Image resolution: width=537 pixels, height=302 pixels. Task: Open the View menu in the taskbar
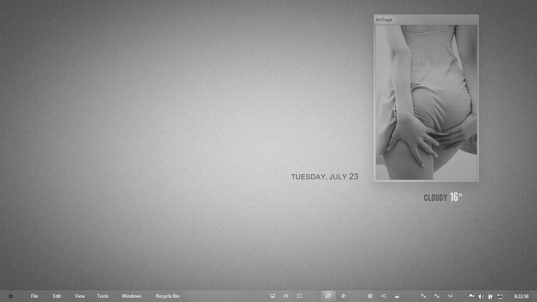click(x=80, y=296)
